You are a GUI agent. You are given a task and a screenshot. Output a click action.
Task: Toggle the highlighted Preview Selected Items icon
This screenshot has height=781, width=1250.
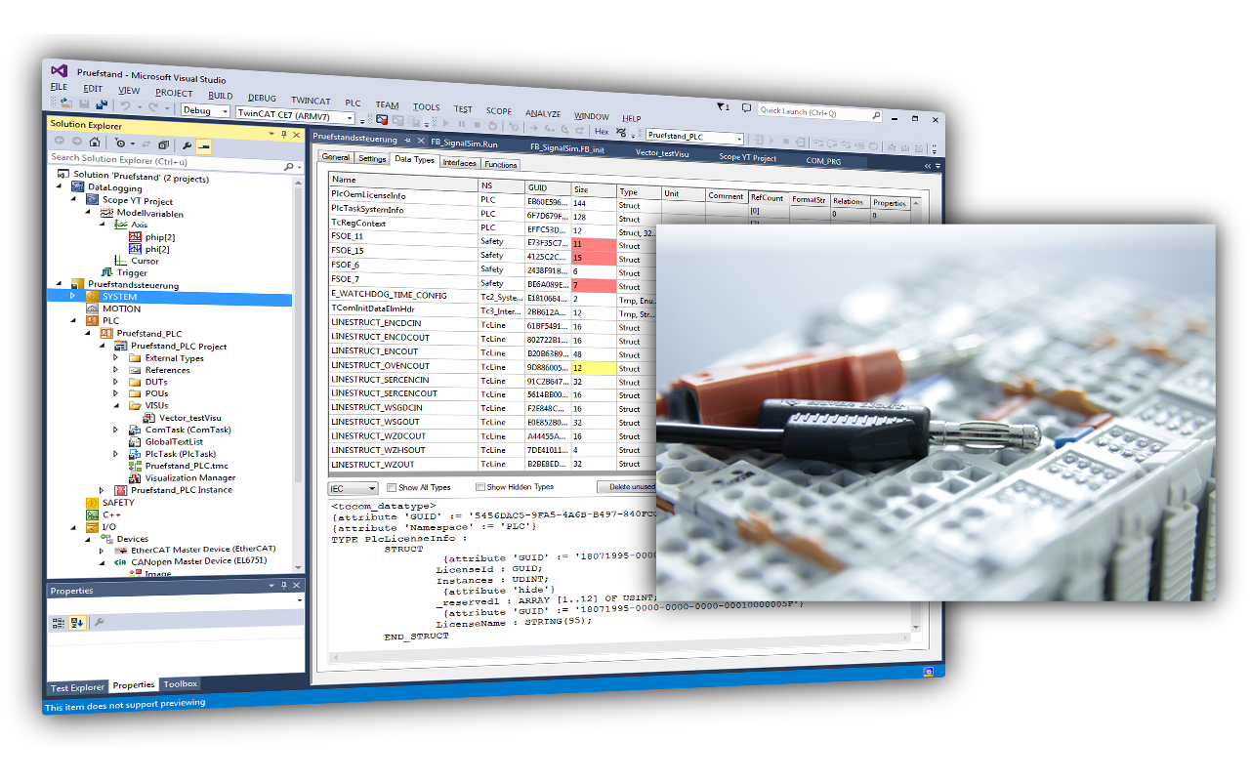click(203, 146)
